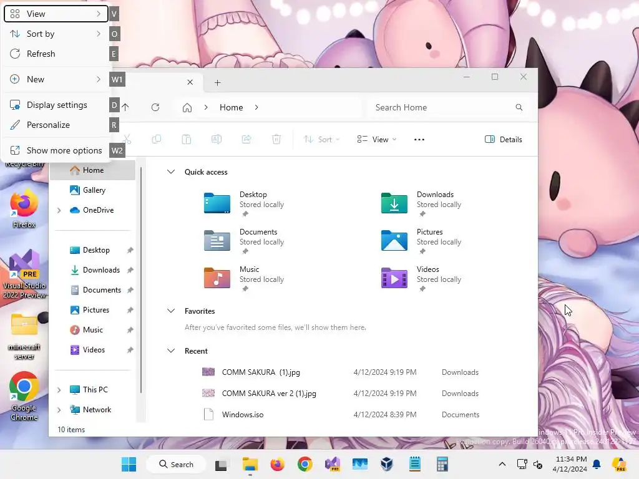Select Videos folder in Quick access

click(422, 278)
